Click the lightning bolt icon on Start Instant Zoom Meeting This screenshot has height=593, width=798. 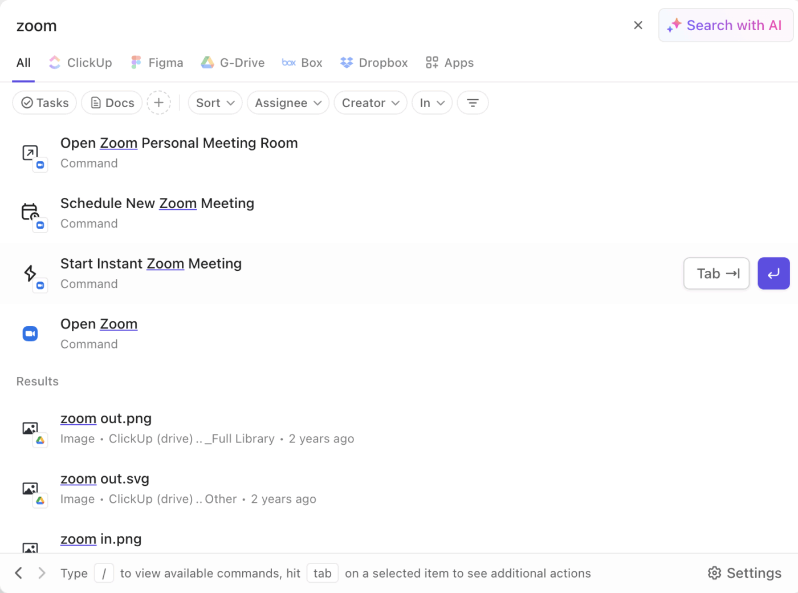pos(31,274)
